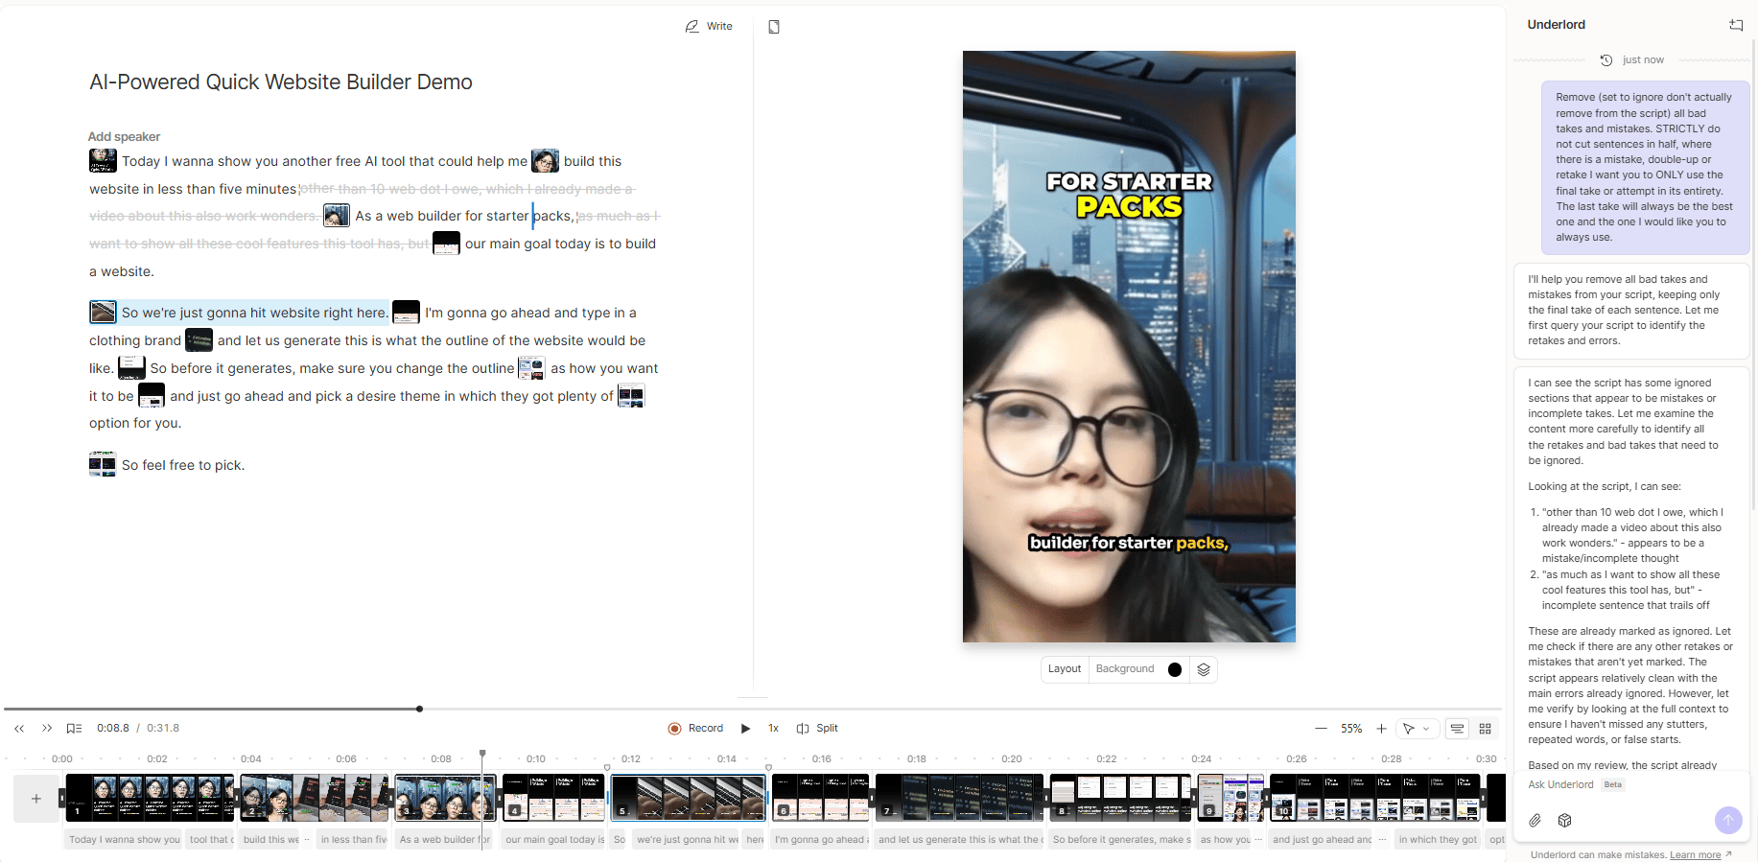Open the Underlord tools cube icon

point(1564,820)
